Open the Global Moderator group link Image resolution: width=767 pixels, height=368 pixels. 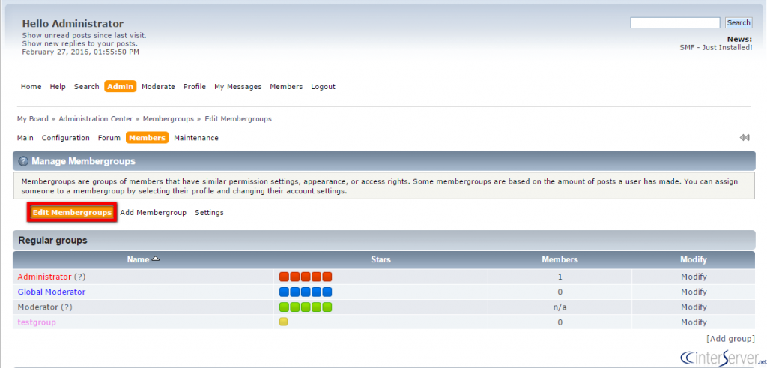click(x=52, y=292)
